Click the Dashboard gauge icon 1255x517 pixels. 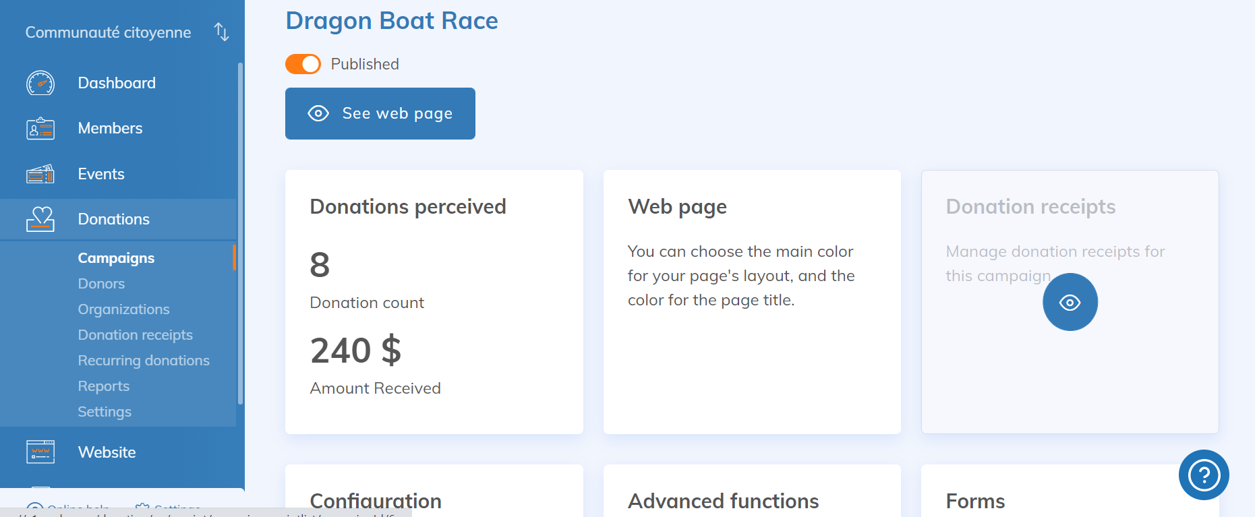(x=40, y=83)
